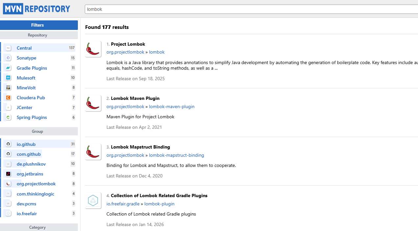418x231 pixels.
Task: Click the Sonatype repository icon
Action: pos(9,58)
